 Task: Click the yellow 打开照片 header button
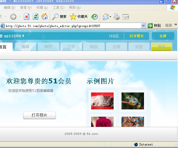(137, 36)
